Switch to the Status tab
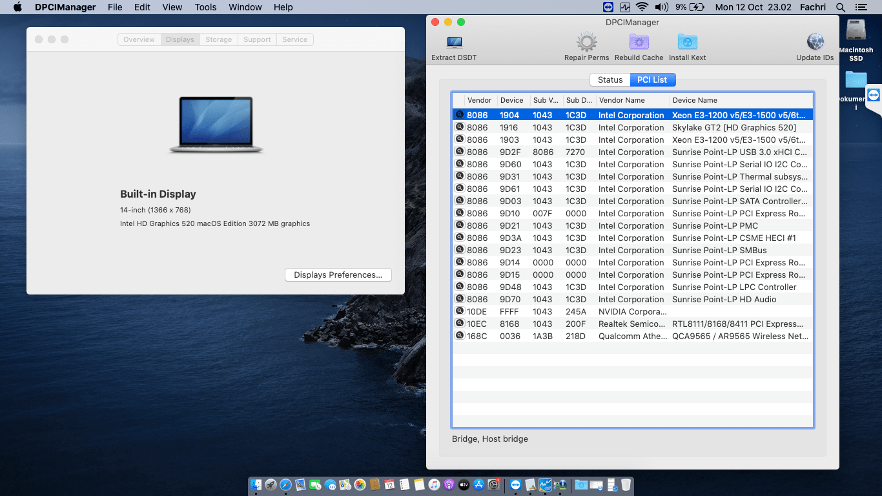 tap(610, 80)
